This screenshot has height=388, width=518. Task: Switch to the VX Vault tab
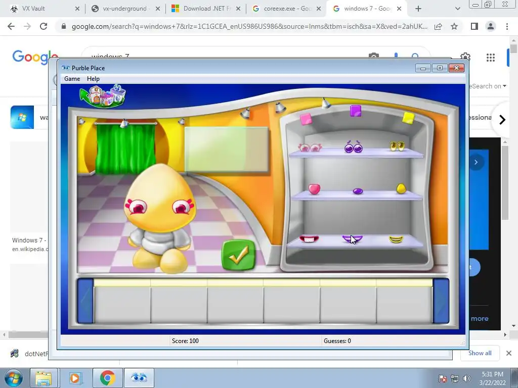[45, 9]
